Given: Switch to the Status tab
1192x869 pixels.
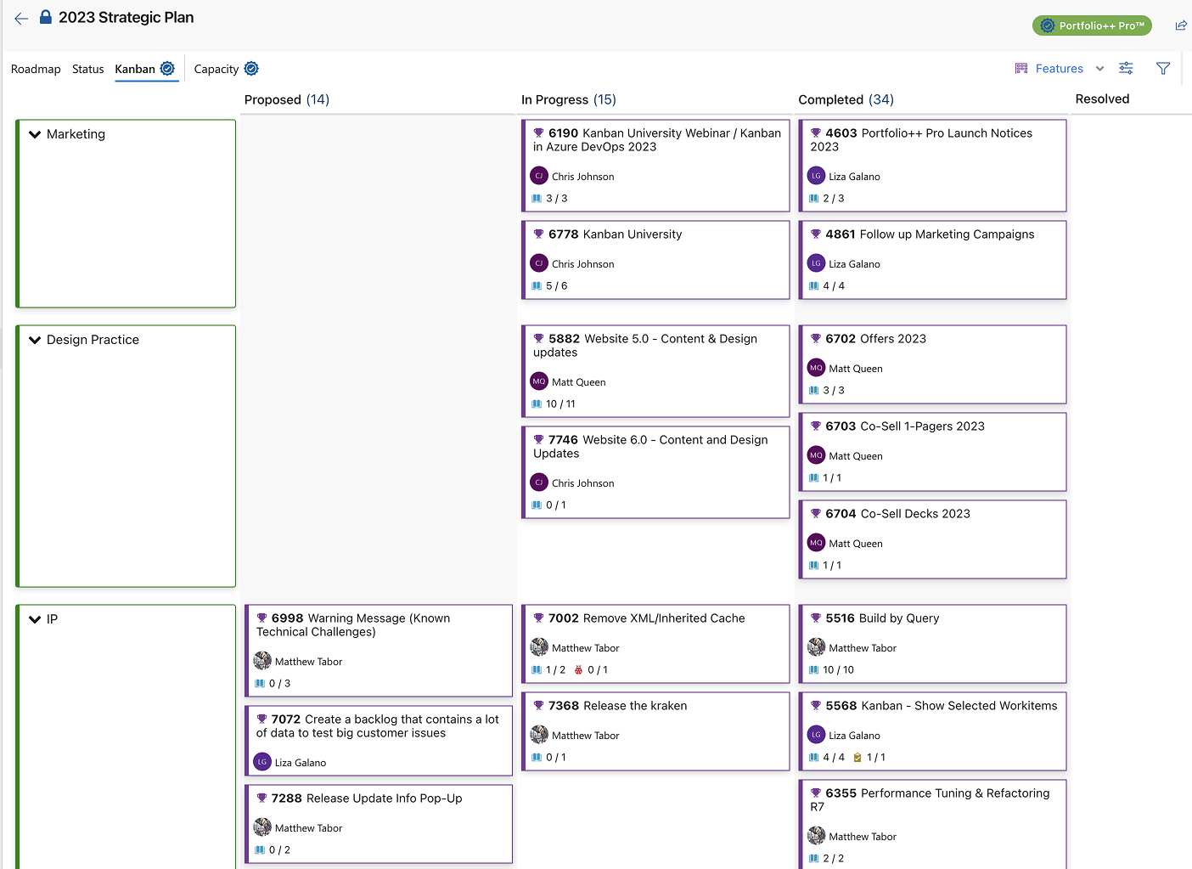Looking at the screenshot, I should point(87,70).
